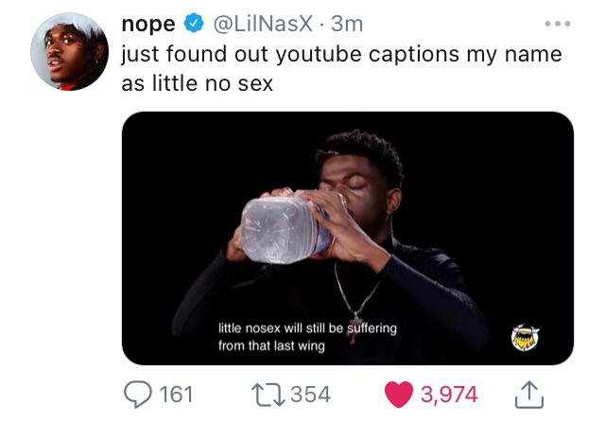Click the tweet line "as little no sex"
605x421 pixels.
pyautogui.click(x=198, y=83)
